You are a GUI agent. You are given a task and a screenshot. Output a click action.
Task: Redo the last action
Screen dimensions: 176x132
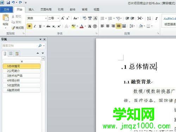click(x=20, y=2)
